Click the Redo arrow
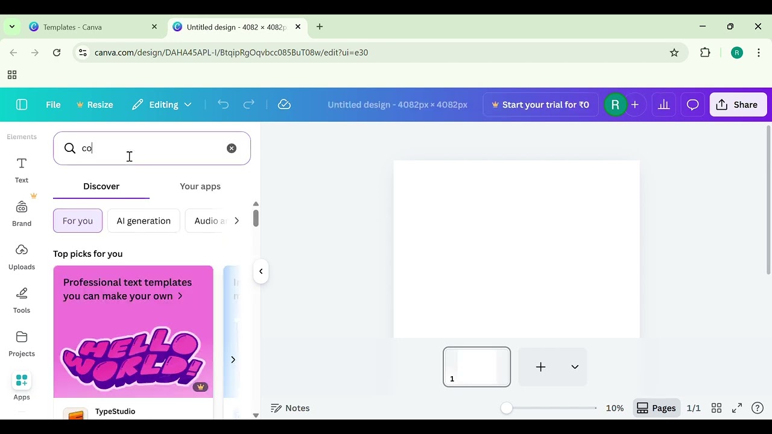This screenshot has width=772, height=434. click(248, 104)
